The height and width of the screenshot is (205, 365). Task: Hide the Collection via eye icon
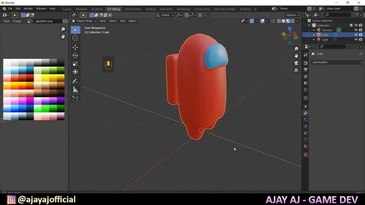coord(356,25)
